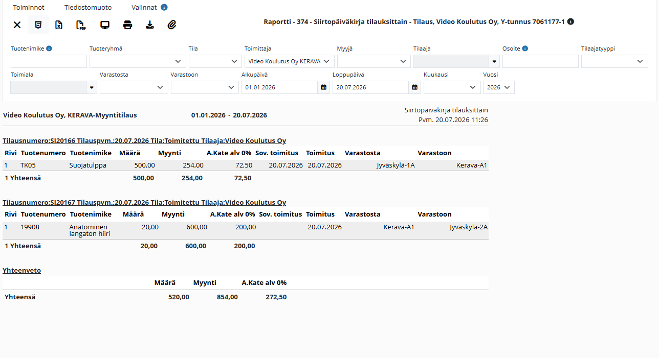Viewport: 659px width, 358px height.
Task: Click info icon next to report title
Action: coord(570,22)
